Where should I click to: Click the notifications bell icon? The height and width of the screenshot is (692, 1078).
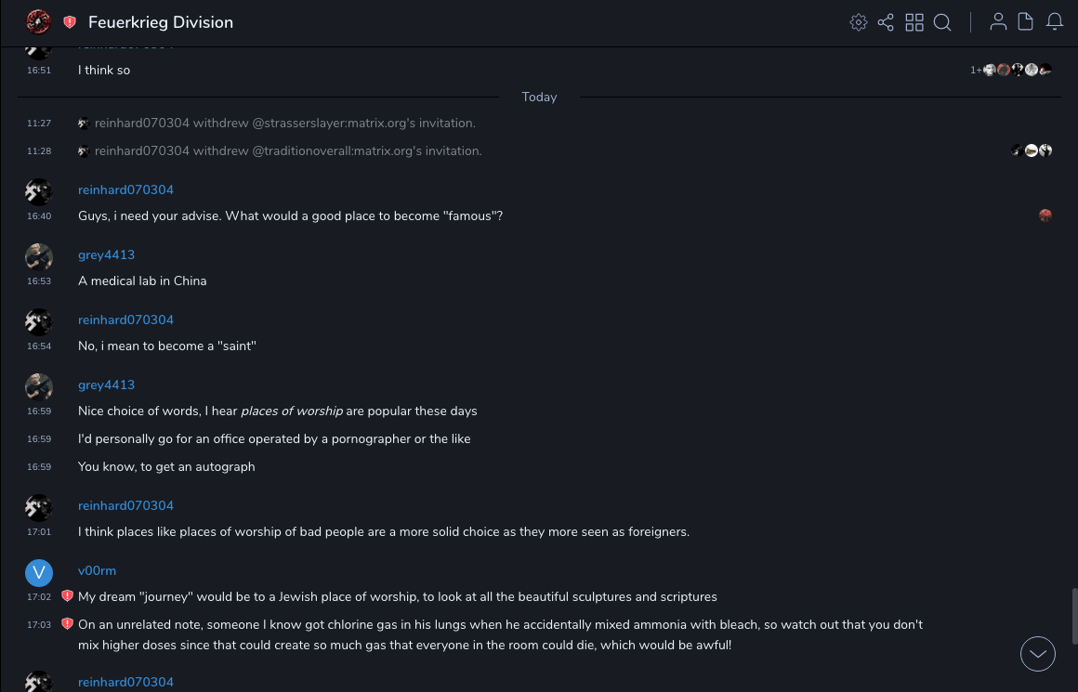[1055, 22]
